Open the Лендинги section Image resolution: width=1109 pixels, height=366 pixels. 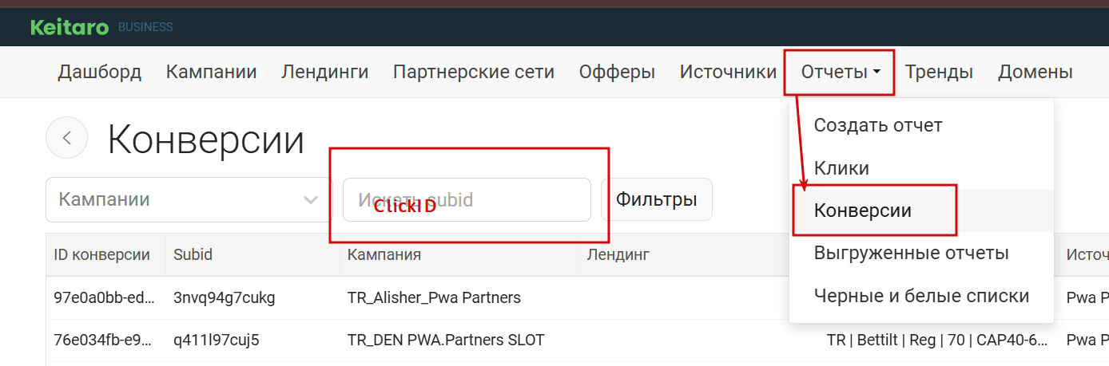click(325, 73)
